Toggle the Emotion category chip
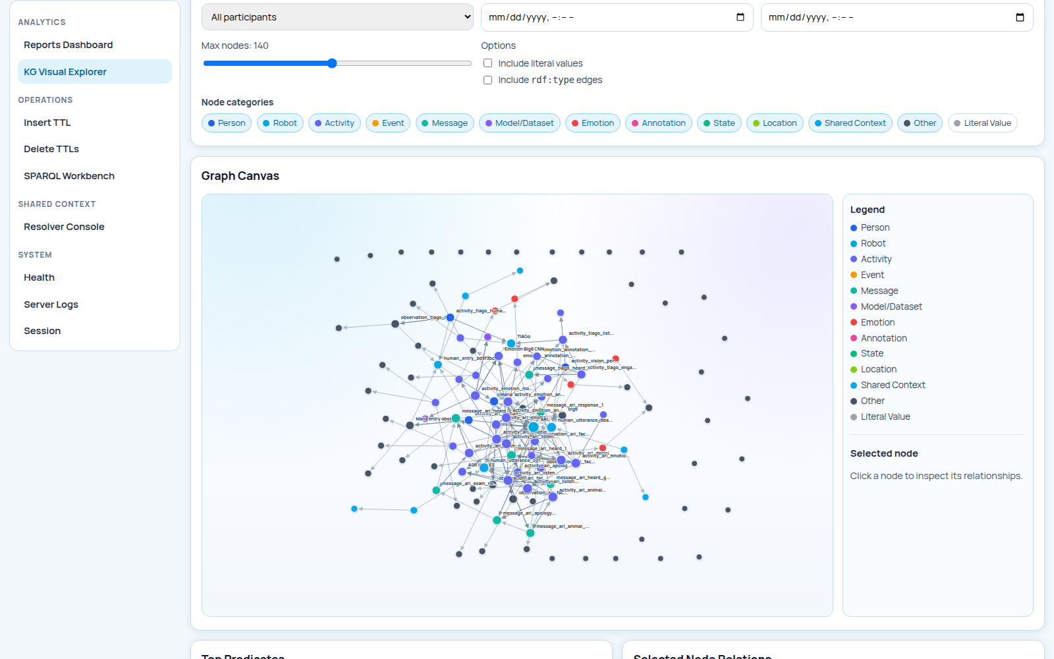 click(x=593, y=123)
